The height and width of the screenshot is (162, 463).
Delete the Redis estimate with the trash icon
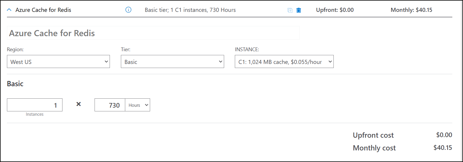point(299,10)
